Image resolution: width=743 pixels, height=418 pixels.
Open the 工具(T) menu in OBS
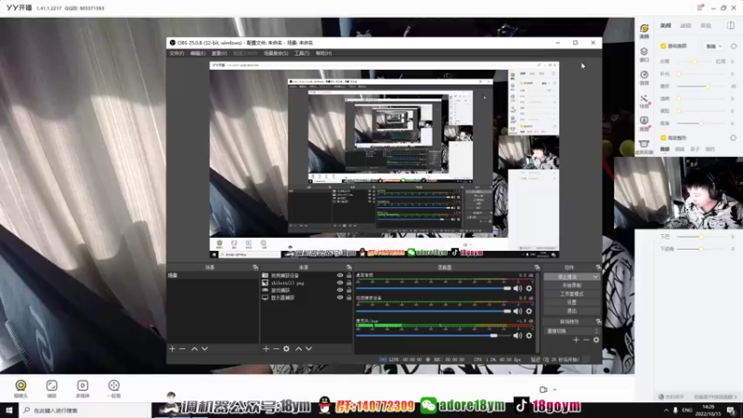[302, 53]
